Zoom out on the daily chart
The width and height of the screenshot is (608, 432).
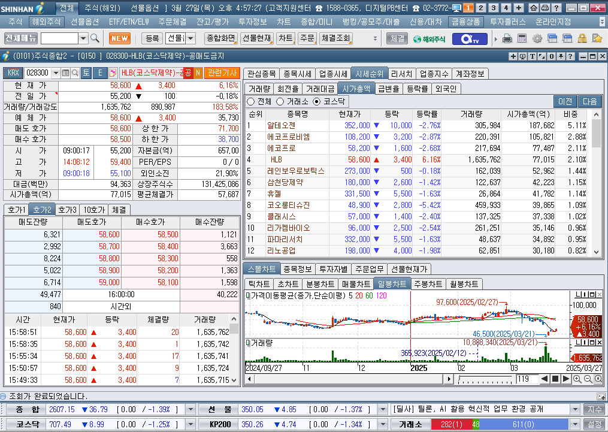coord(588,379)
